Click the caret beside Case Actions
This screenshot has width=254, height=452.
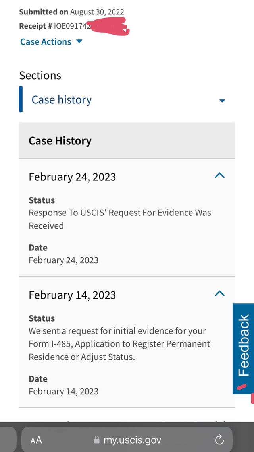pyautogui.click(x=79, y=41)
